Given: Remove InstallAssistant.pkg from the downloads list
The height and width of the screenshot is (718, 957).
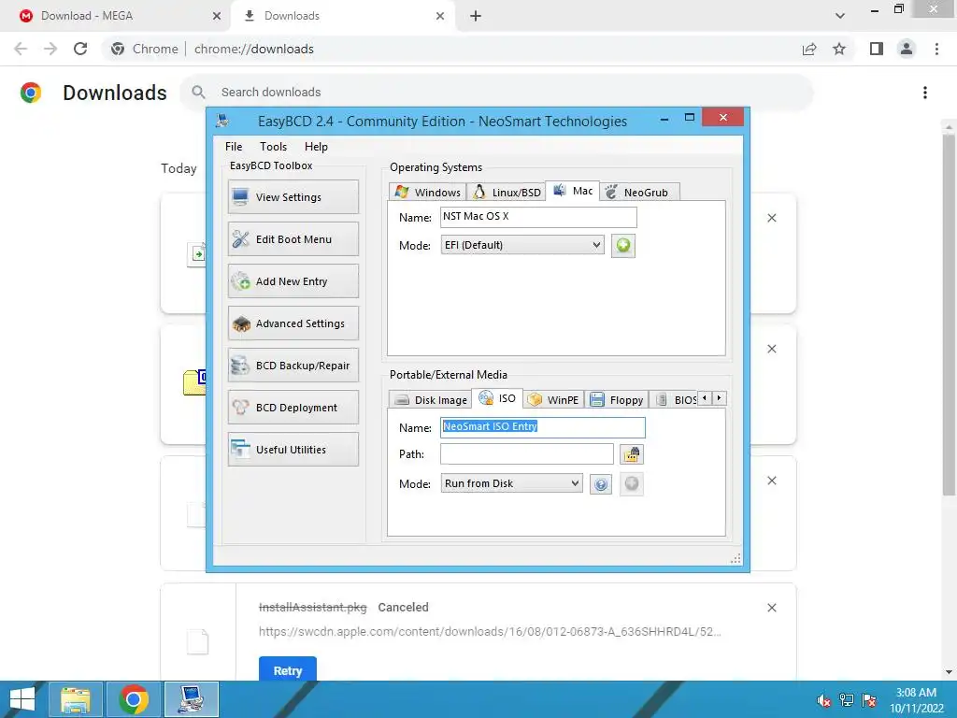Looking at the screenshot, I should pyautogui.click(x=771, y=608).
